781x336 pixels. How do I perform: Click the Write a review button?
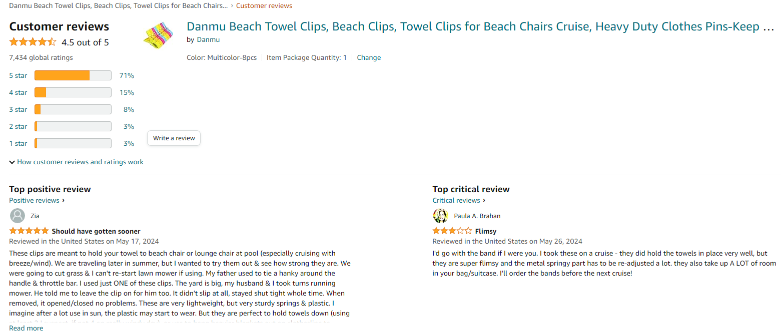pyautogui.click(x=174, y=138)
